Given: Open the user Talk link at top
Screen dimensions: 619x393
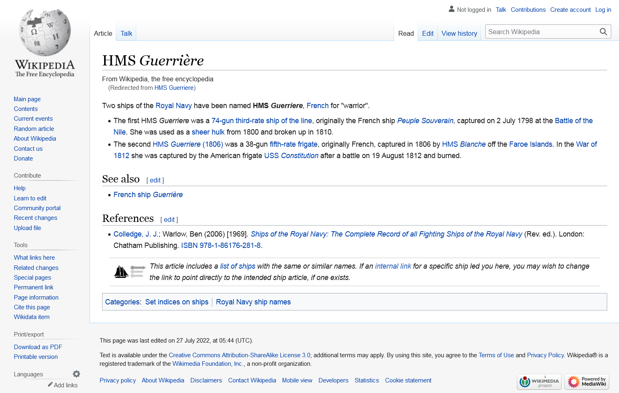Looking at the screenshot, I should (501, 10).
